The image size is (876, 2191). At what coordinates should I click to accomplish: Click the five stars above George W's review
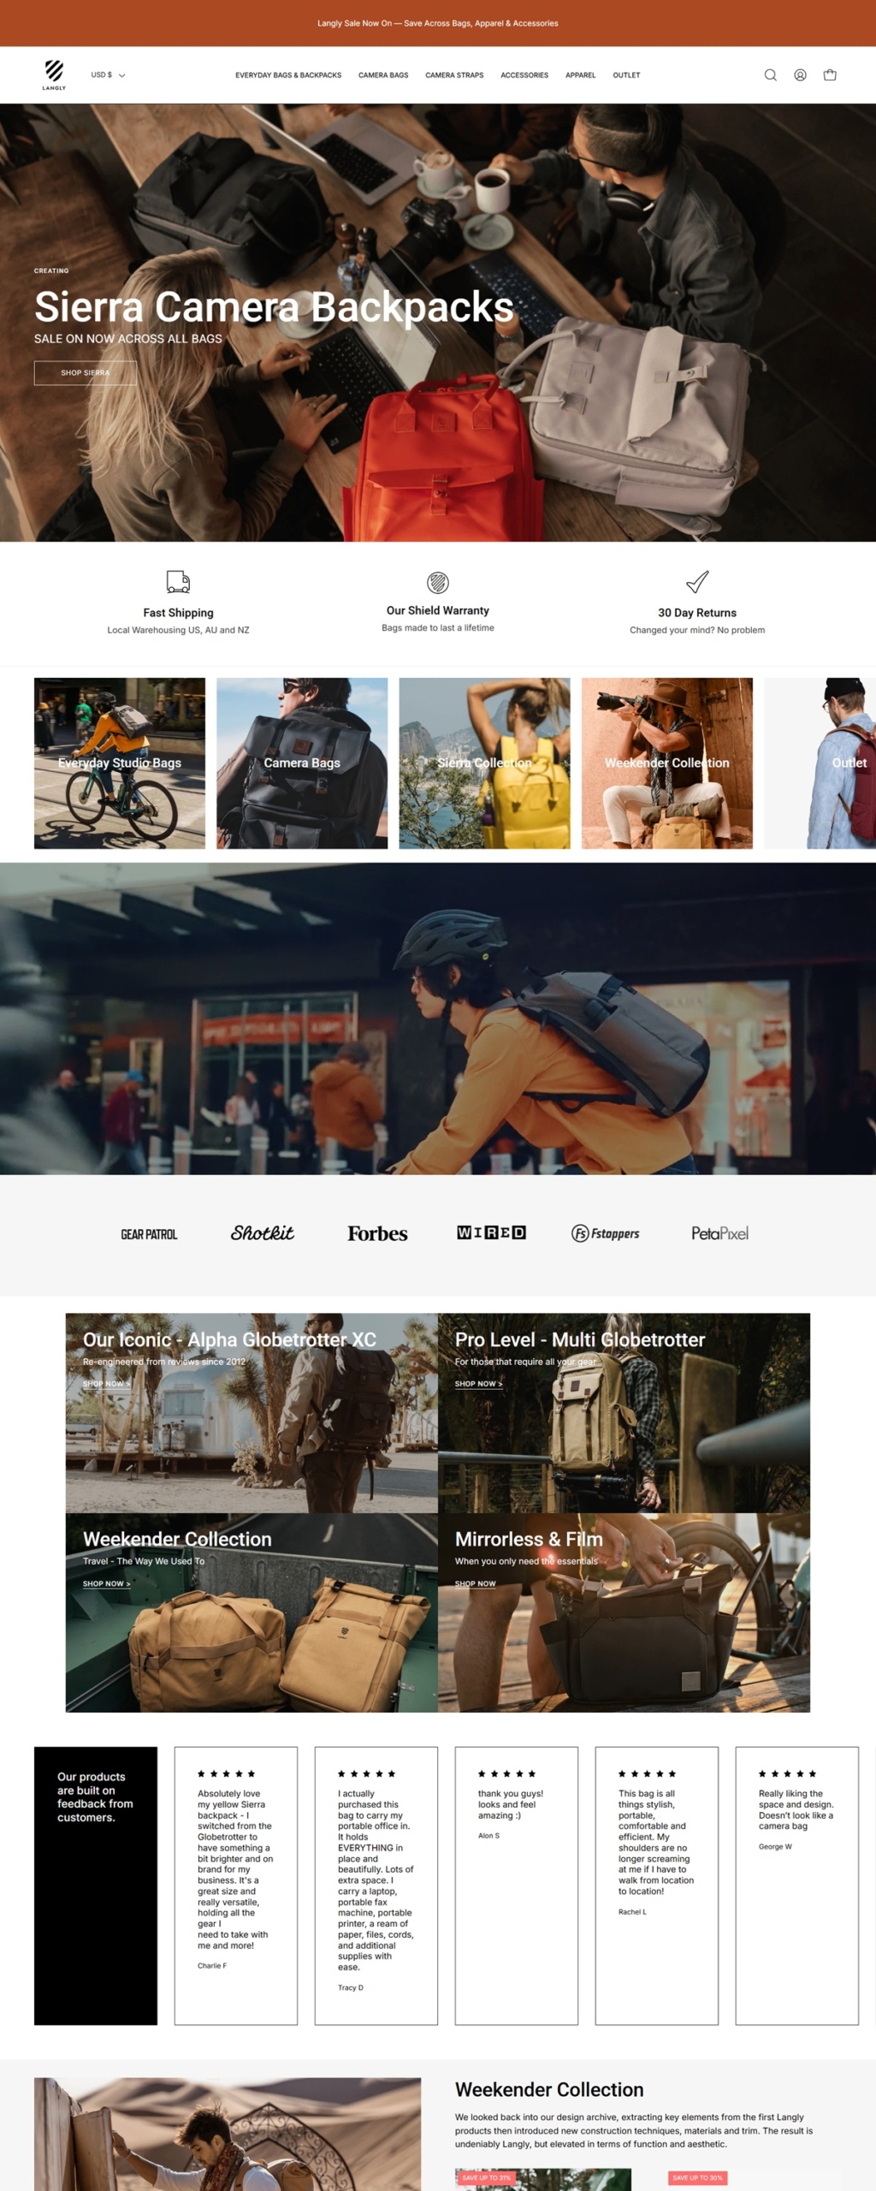(x=787, y=1773)
